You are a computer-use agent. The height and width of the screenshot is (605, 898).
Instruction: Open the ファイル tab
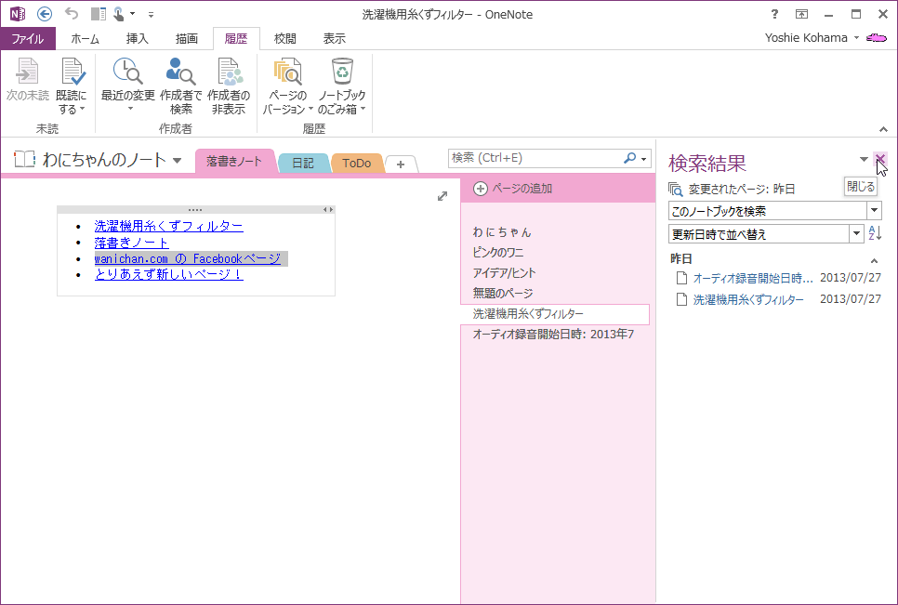(x=28, y=38)
